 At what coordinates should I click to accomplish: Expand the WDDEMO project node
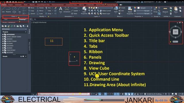point(3,52)
